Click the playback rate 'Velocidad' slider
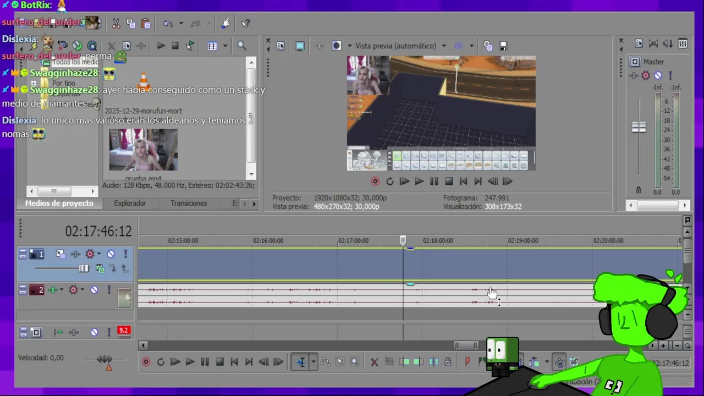This screenshot has width=704, height=396. pos(104,360)
